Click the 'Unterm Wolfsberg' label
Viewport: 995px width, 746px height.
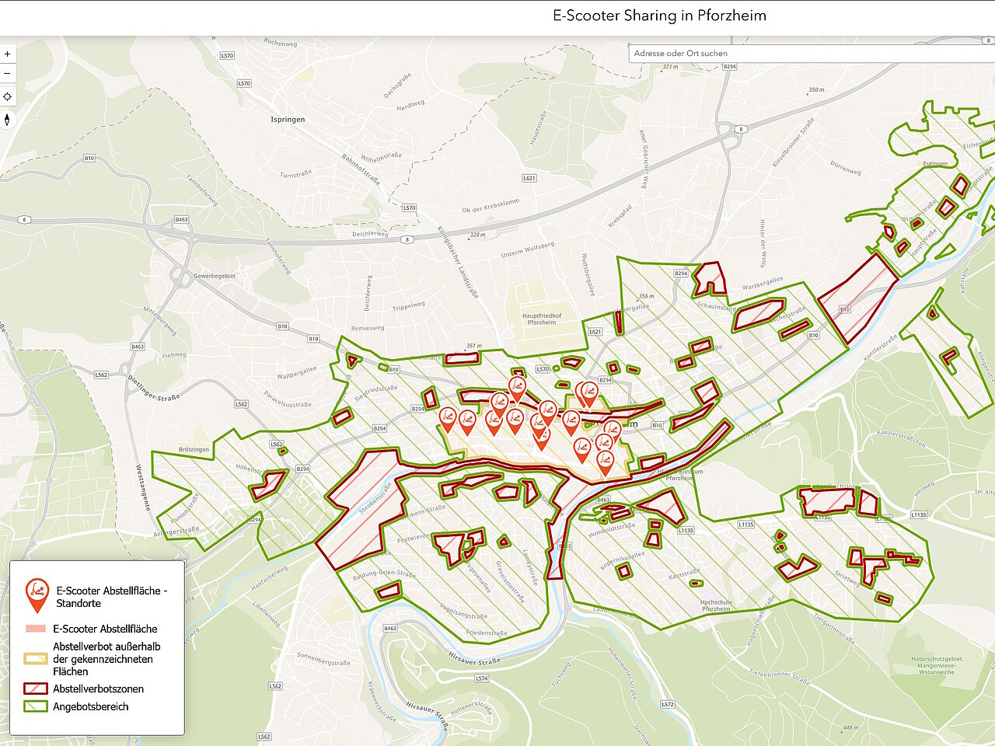click(x=528, y=250)
